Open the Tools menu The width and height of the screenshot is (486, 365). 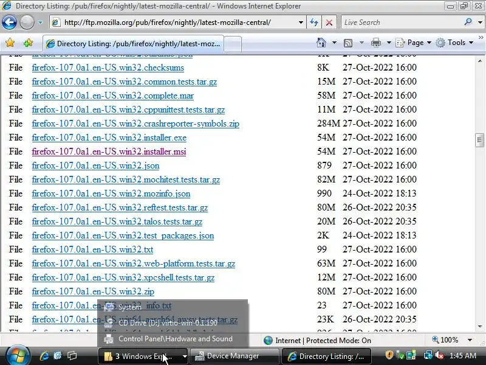(x=454, y=43)
